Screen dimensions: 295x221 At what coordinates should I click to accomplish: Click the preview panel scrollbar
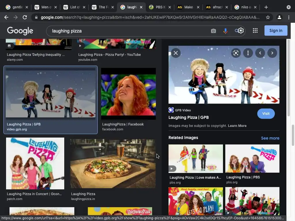[x=289, y=78]
